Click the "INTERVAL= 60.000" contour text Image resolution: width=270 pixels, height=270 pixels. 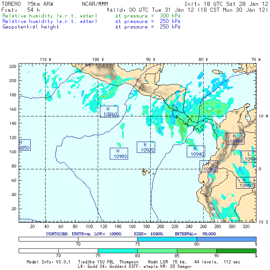point(195,234)
